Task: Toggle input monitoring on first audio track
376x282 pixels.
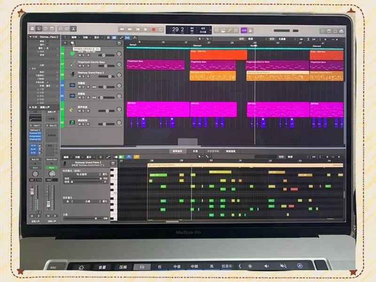Action: tap(94, 87)
